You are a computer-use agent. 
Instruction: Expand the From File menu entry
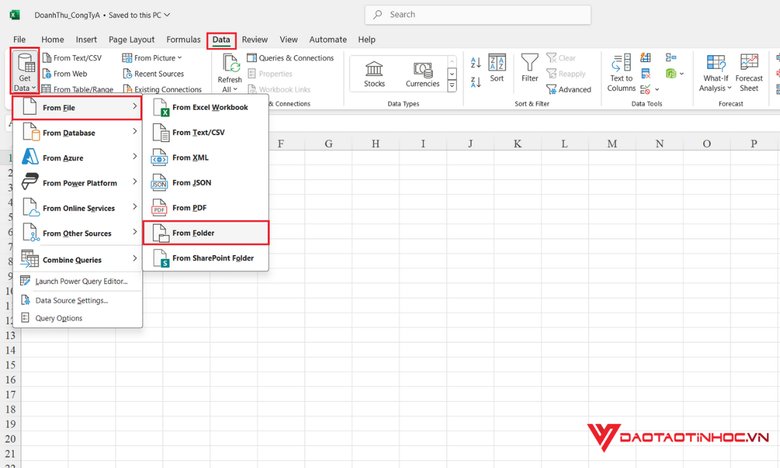[77, 108]
